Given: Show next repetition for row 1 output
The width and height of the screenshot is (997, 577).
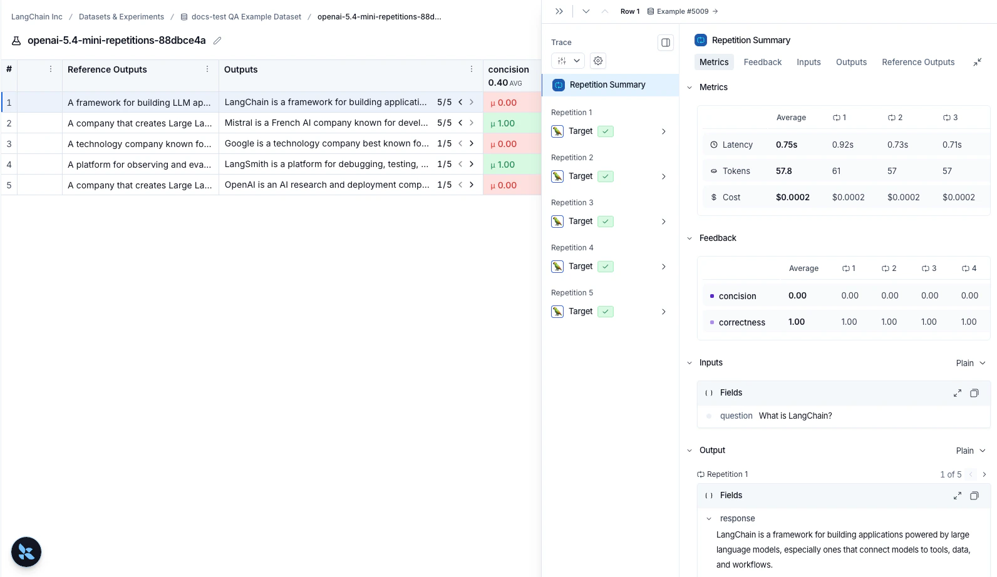Looking at the screenshot, I should click(472, 102).
